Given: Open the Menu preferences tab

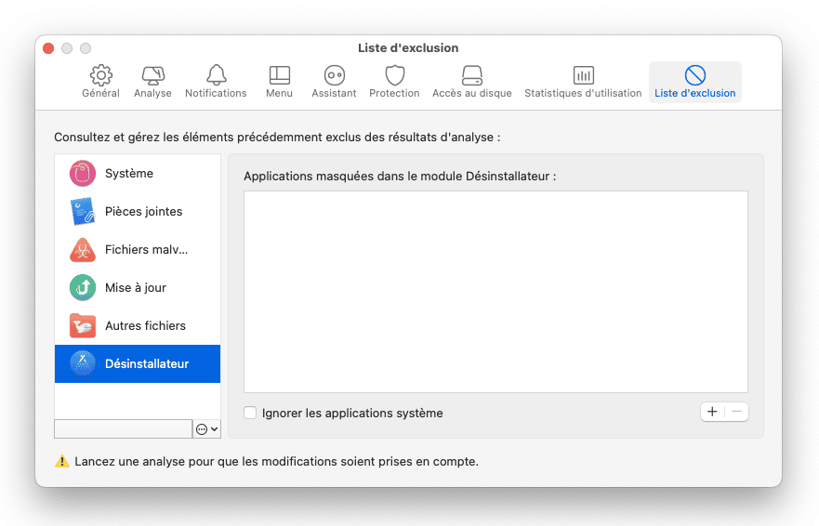Looking at the screenshot, I should (x=279, y=82).
